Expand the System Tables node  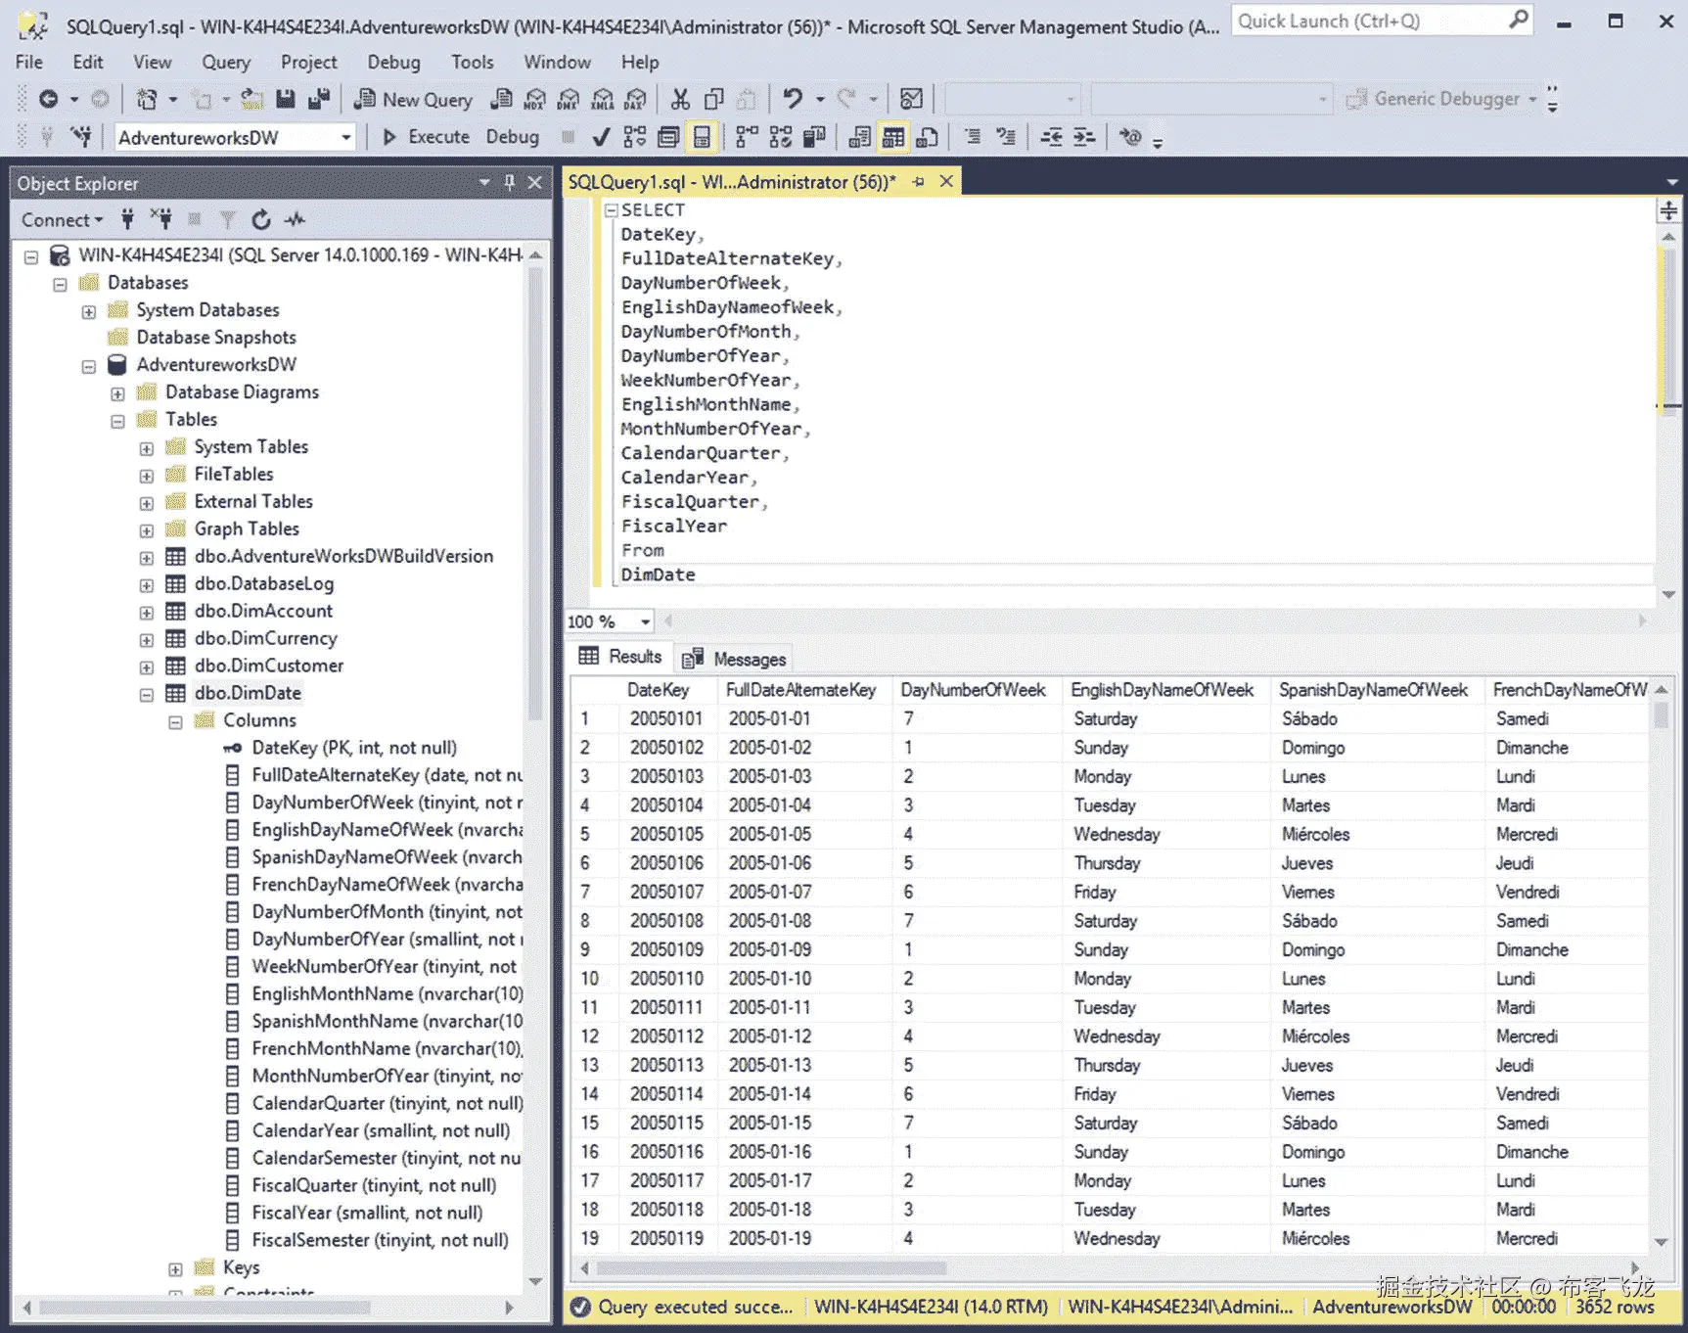coord(147,446)
